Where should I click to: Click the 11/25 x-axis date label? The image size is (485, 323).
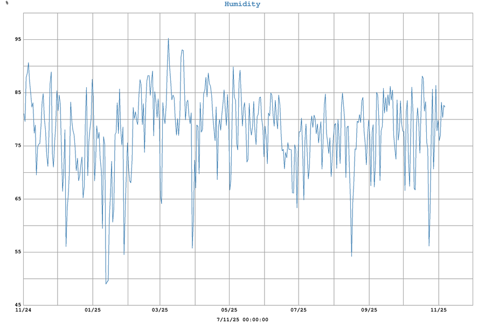pyautogui.click(x=439, y=310)
